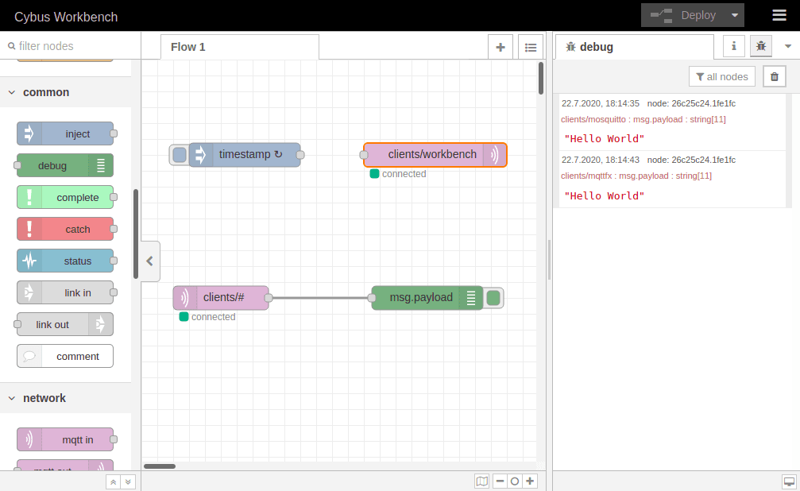800x491 pixels.
Task: Trigger the timestamp inject node button
Action: (180, 155)
